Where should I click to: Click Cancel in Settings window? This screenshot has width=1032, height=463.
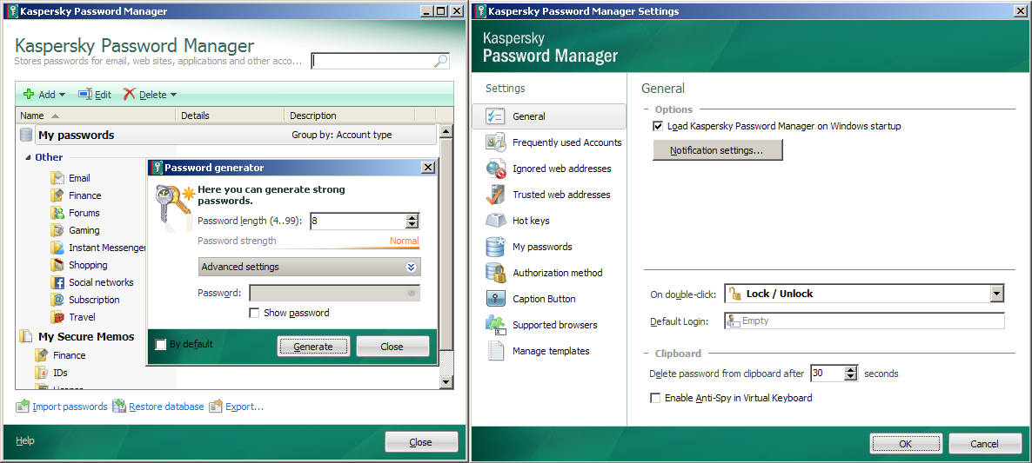985,443
